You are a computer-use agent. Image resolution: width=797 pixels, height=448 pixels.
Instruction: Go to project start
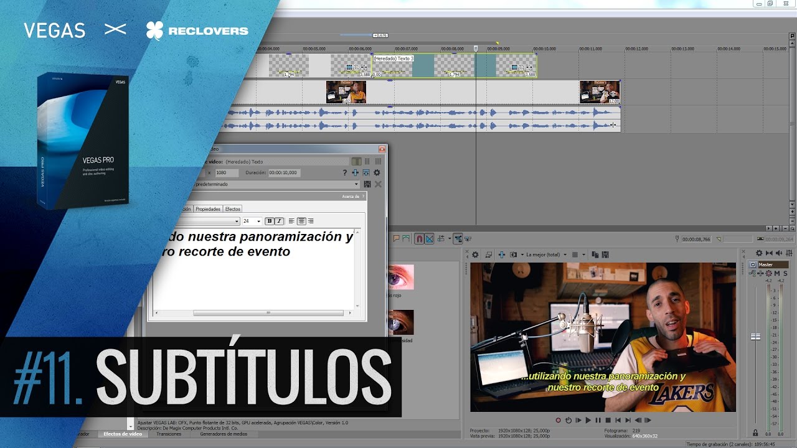[618, 420]
